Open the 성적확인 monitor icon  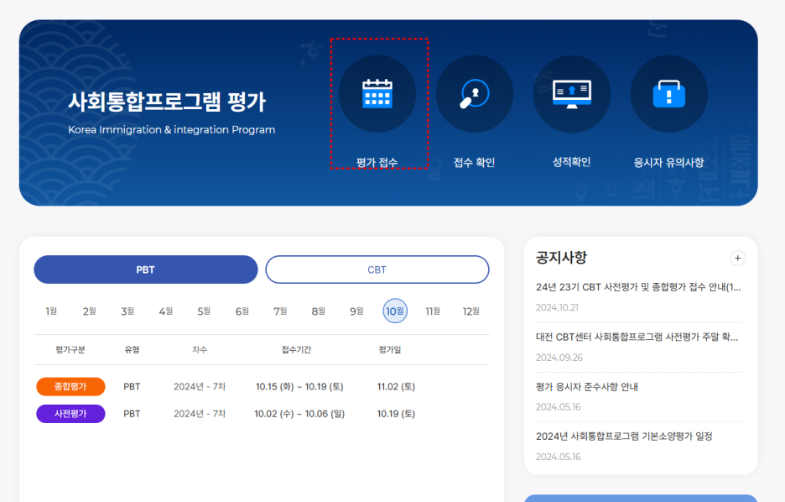[572, 94]
